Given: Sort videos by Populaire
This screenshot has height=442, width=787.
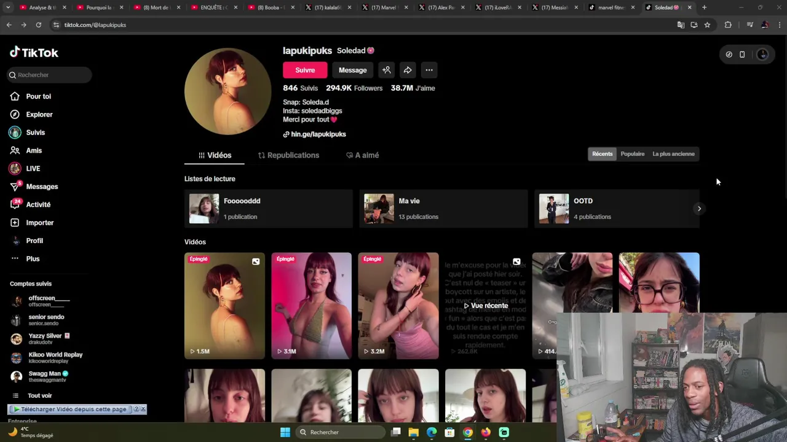Looking at the screenshot, I should click(x=633, y=154).
